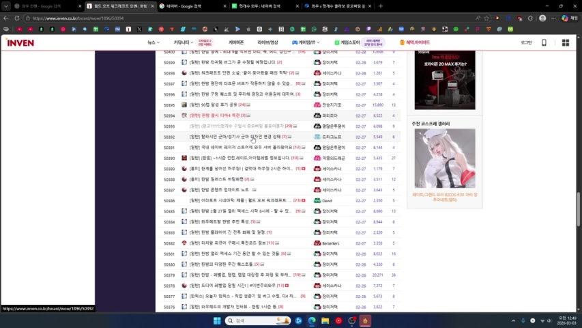Click the microphone icon in the system tray

click(523, 320)
